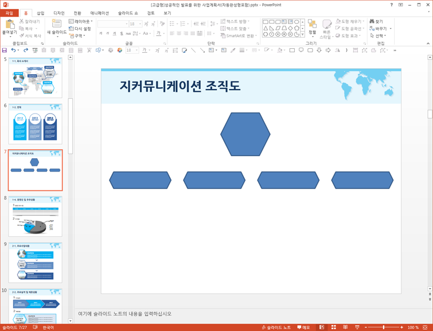This screenshot has width=433, height=331.
Task: Open the Section (구역) dropdown
Action: pos(77,36)
